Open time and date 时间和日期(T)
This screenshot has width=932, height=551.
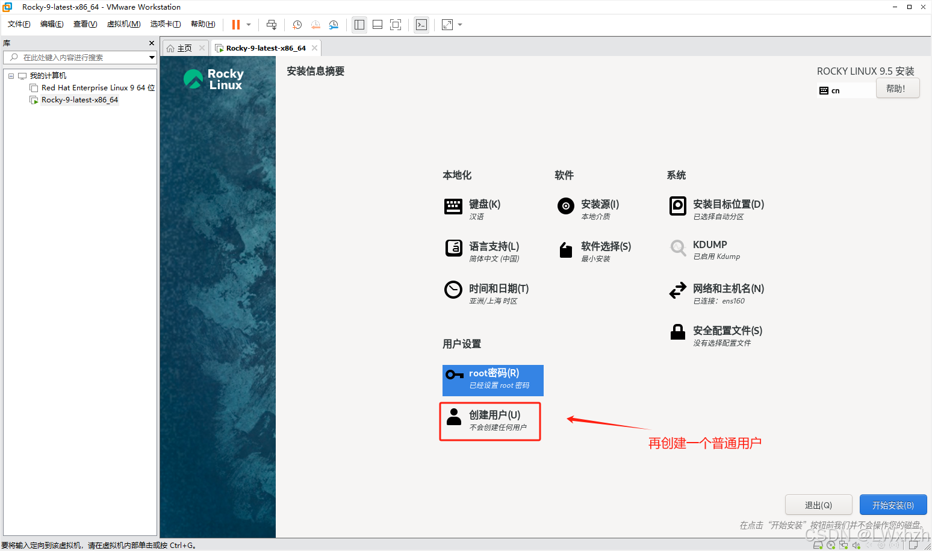click(x=487, y=293)
